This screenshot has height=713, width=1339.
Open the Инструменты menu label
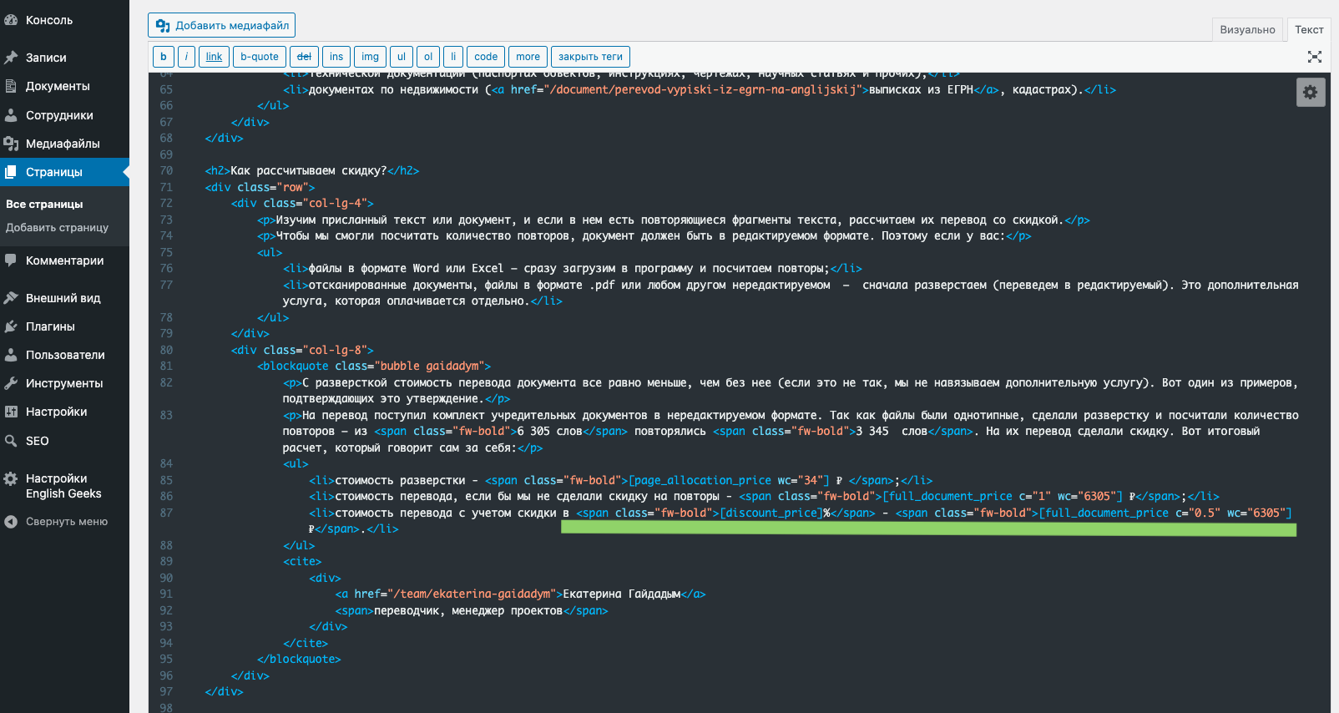pyautogui.click(x=64, y=383)
